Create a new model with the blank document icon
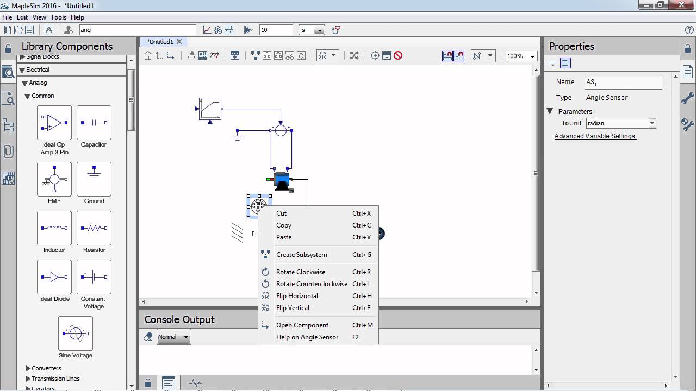Image resolution: width=696 pixels, height=391 pixels. tap(8, 30)
